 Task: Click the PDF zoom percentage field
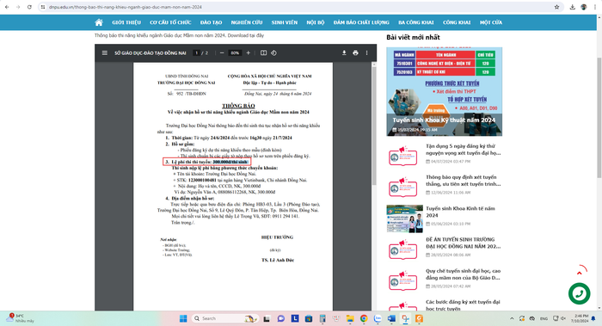[x=235, y=53]
